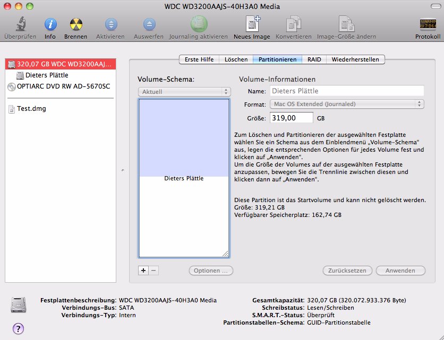Open help with the question mark button

pos(18,328)
